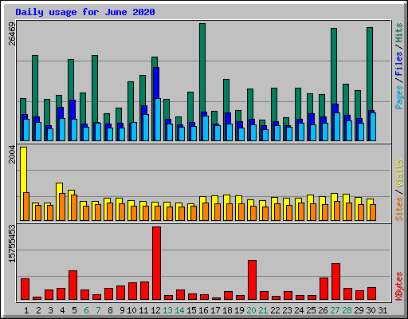Click the red "KBytes" legend label
The image size is (408, 319).
point(398,286)
